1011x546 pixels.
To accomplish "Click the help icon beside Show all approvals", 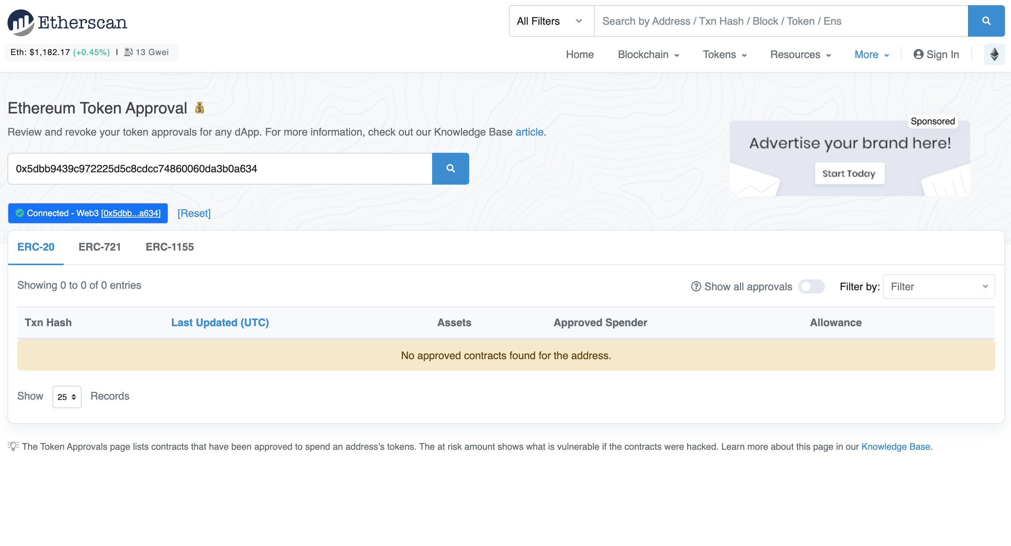I will pos(695,286).
